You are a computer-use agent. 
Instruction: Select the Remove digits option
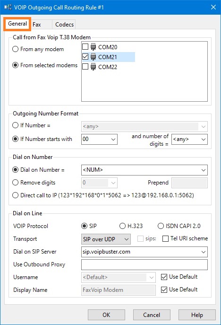point(15,183)
